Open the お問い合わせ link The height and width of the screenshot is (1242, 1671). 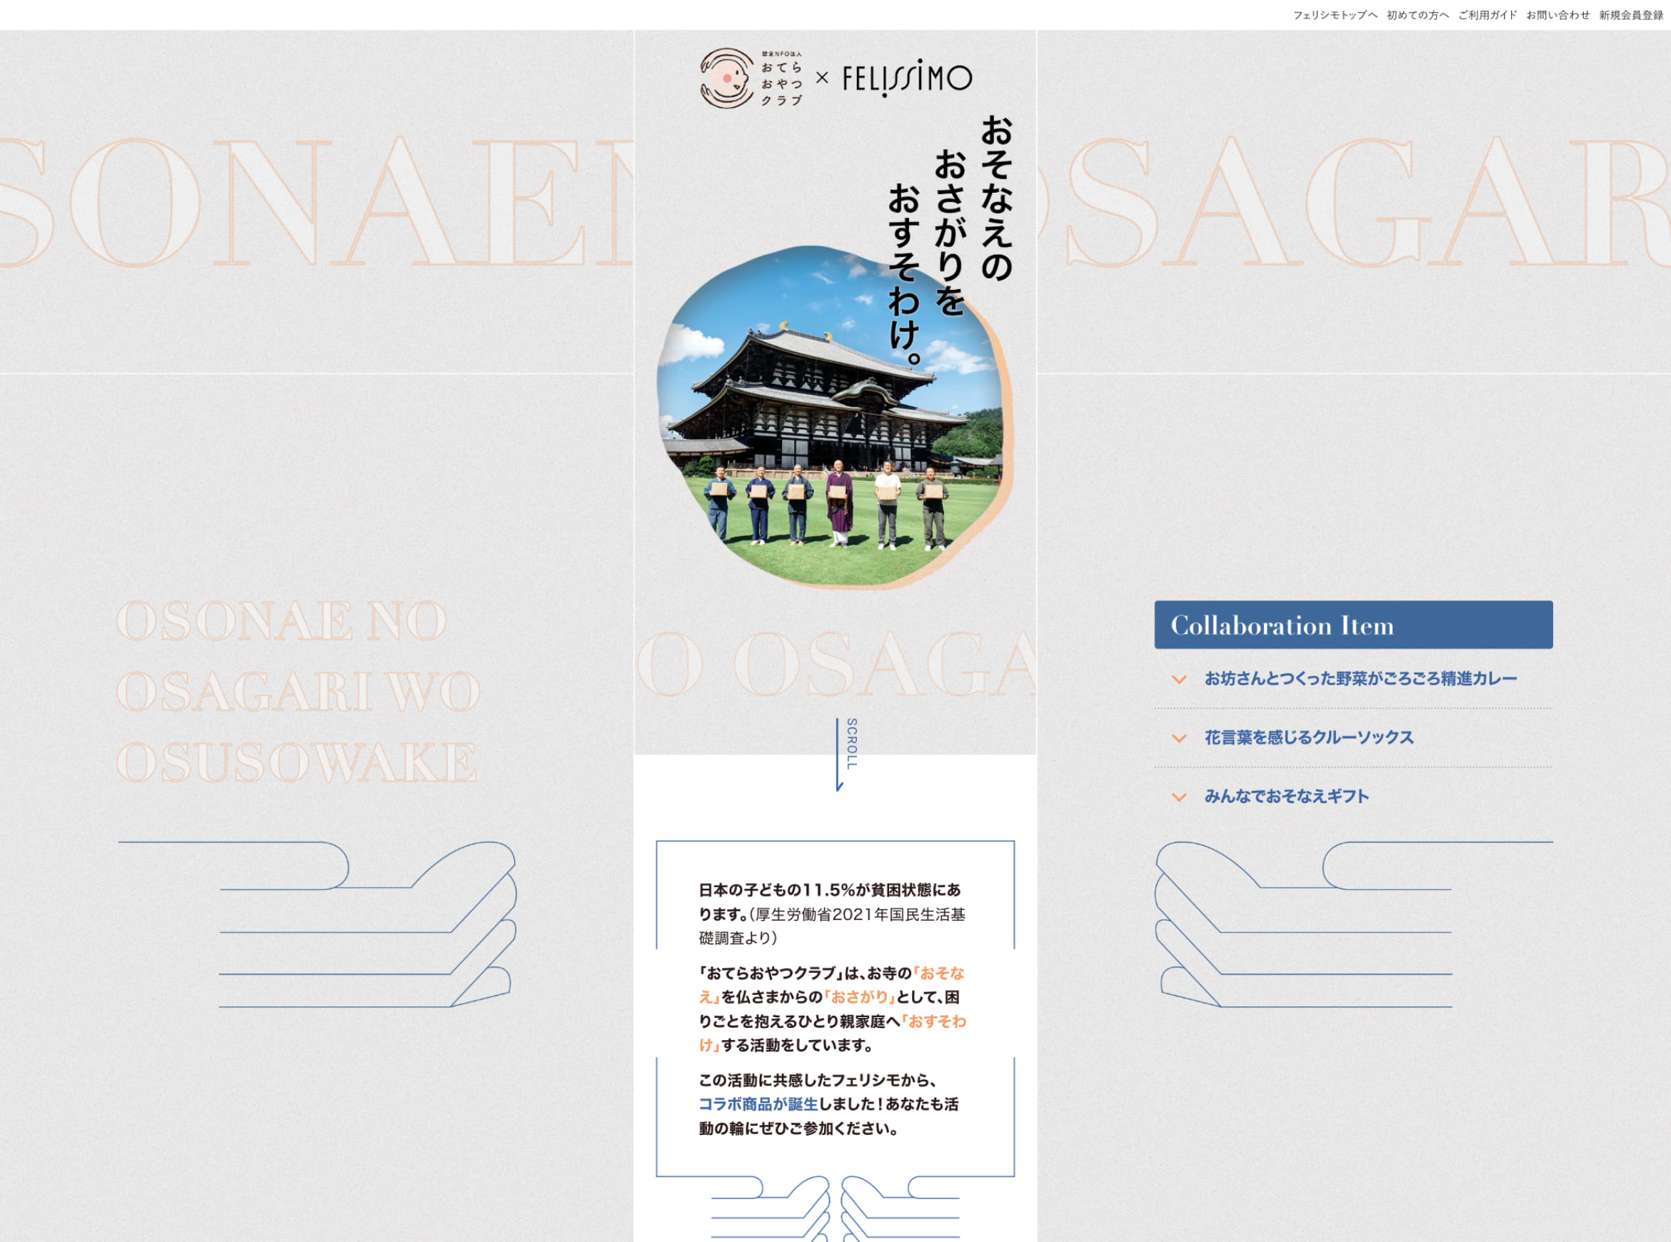pos(1558,15)
